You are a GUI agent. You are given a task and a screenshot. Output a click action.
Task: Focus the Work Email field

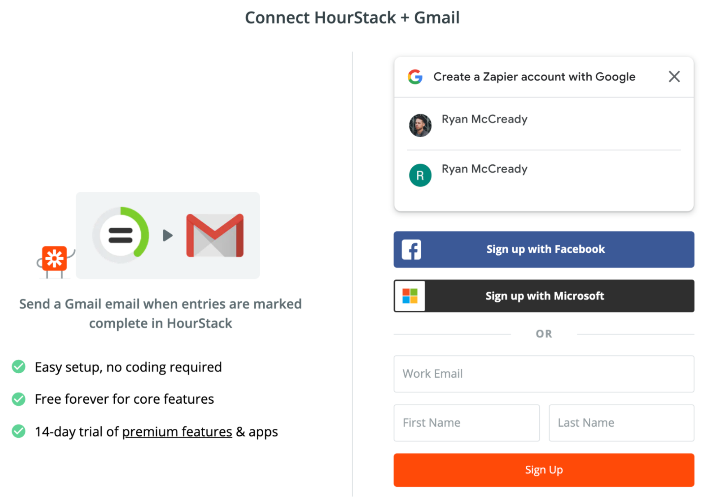pos(543,374)
